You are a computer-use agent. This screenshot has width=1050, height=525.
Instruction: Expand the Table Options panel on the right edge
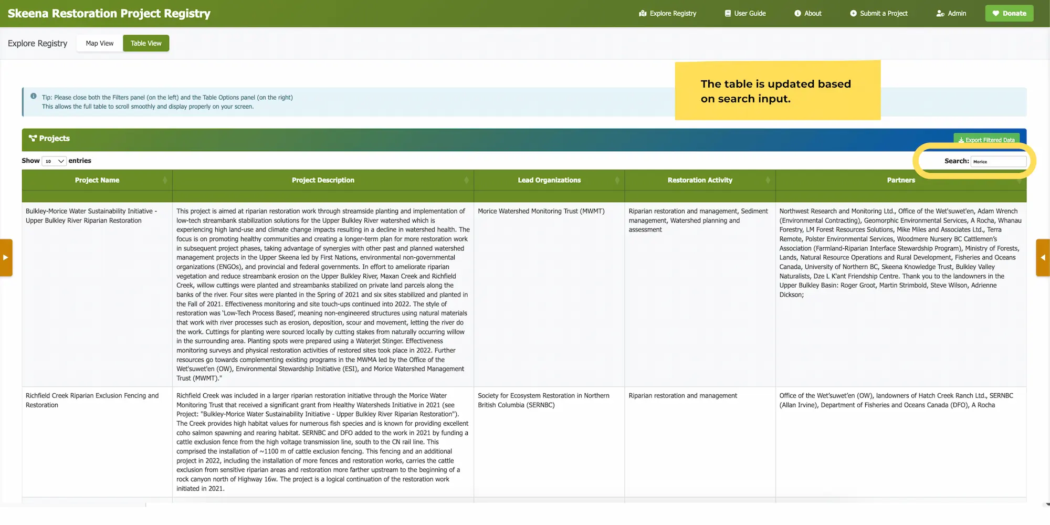click(x=1043, y=257)
